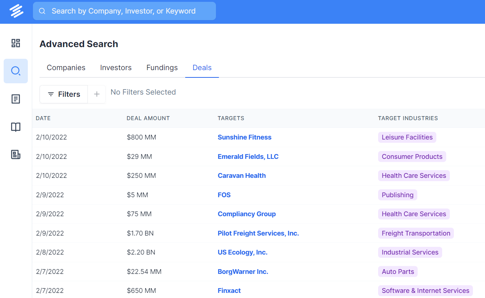Viewport: 485px width, 298px height.
Task: Switch to the Fundings tab
Action: pos(162,68)
